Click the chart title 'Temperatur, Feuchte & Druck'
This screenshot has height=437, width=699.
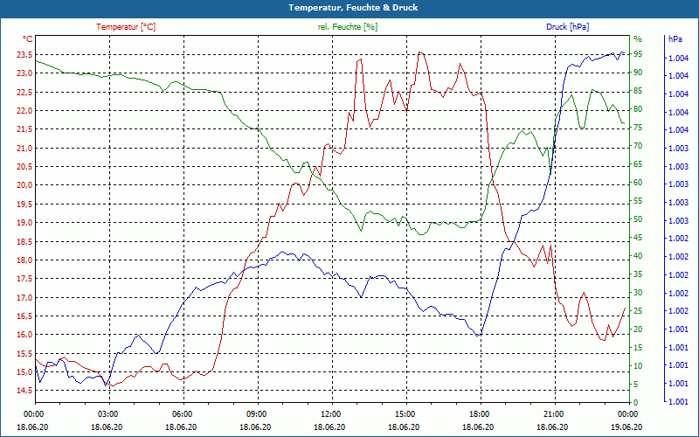coord(353,8)
